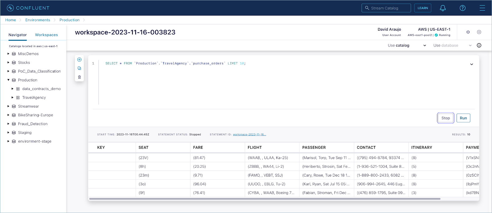Expand the Streamwear catalog
492x213 pixels.
(8, 106)
